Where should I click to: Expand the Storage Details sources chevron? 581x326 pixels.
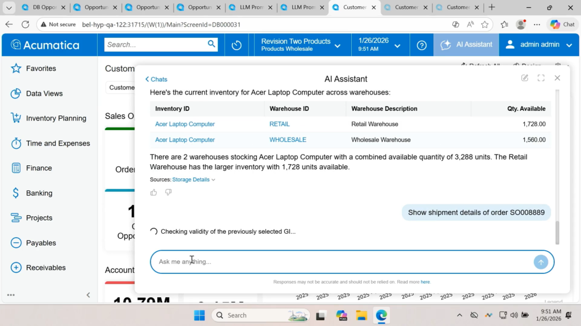tap(213, 180)
